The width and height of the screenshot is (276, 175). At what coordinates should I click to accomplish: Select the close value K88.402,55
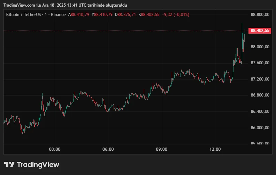[149, 14]
